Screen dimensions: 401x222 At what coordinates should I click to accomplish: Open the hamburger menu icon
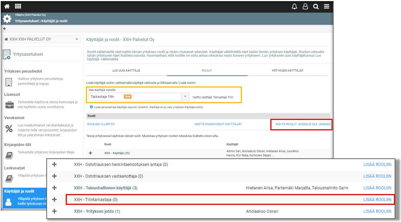click(x=326, y=6)
